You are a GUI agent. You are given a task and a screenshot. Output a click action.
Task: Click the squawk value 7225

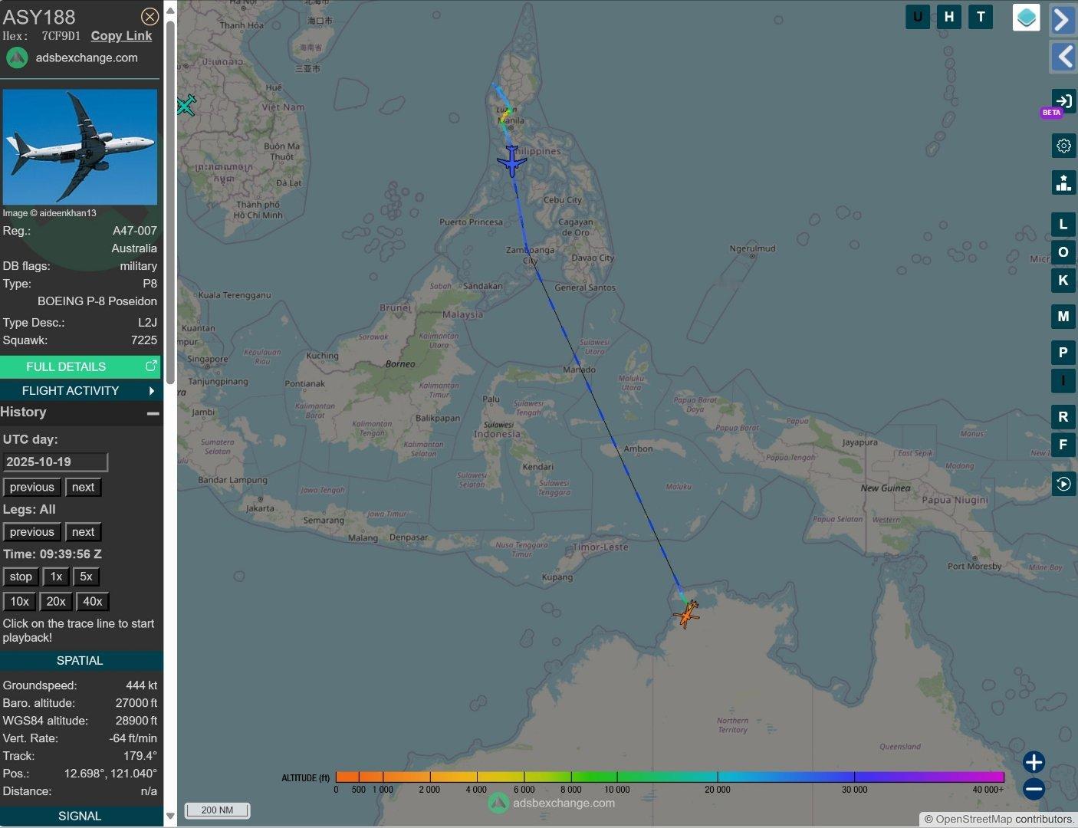coord(144,340)
